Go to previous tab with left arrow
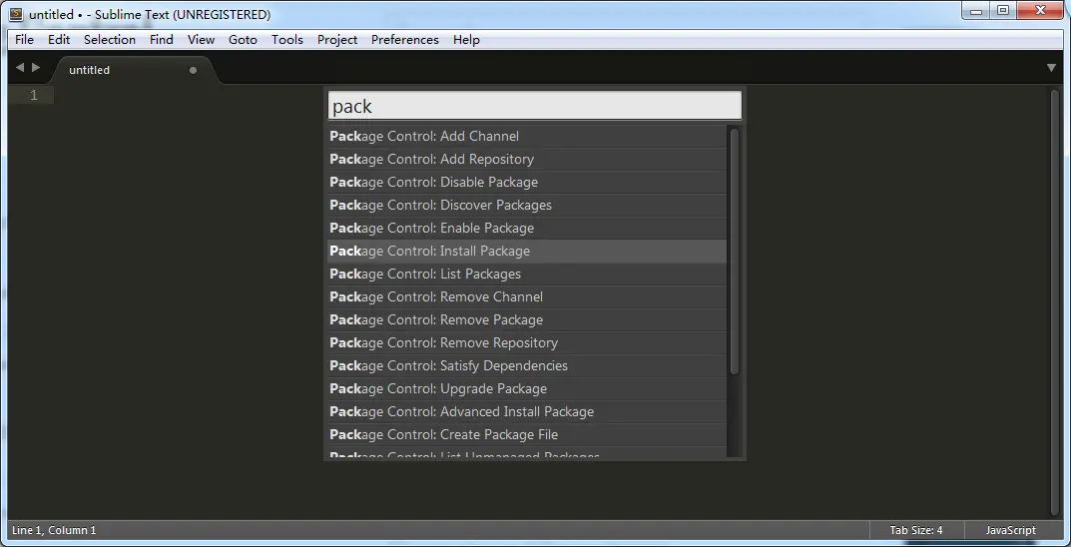Viewport: 1071px width, 547px height. (19, 68)
